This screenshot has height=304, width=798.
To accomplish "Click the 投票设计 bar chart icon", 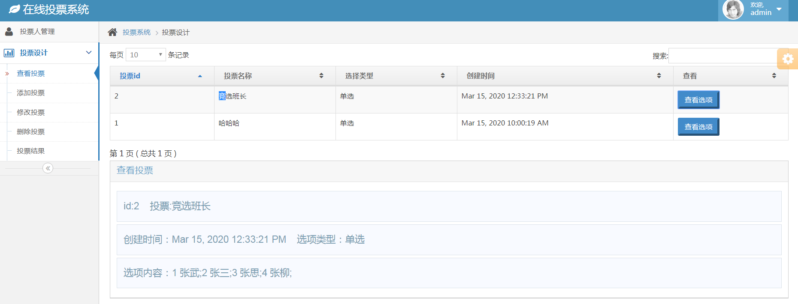I will coord(9,53).
